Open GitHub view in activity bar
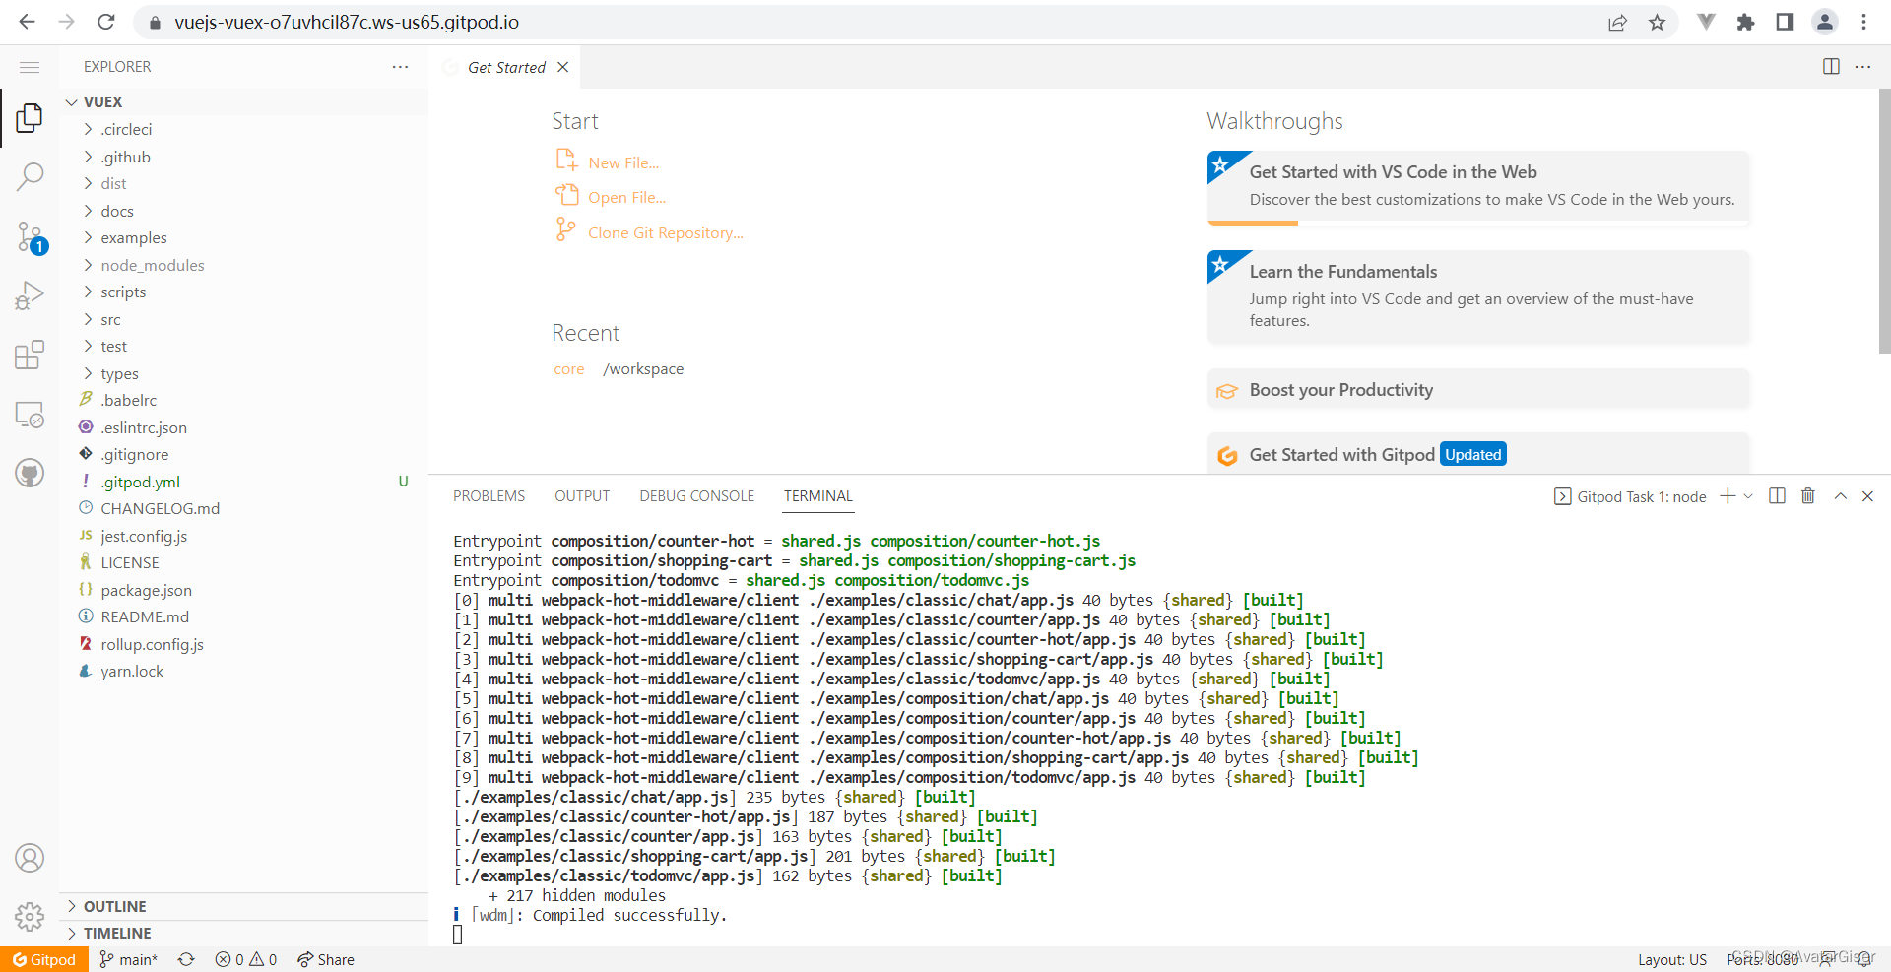 (x=30, y=474)
